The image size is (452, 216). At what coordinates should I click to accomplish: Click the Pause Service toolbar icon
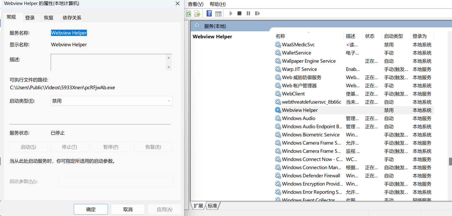coord(248,13)
